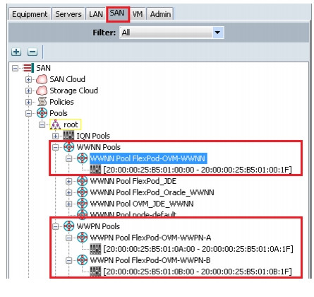Image resolution: width=314 pixels, height=297 pixels.
Task: Expand the SAN Cloud node
Action: [28, 79]
